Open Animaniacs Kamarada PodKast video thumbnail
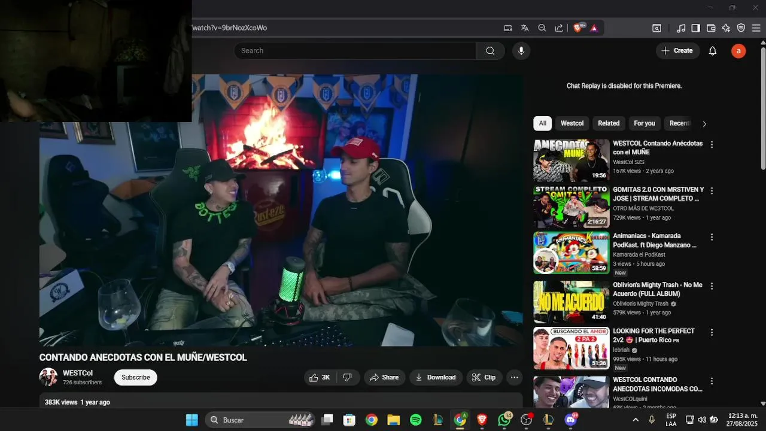This screenshot has width=766, height=431. coord(572,253)
